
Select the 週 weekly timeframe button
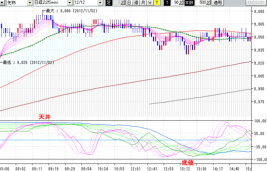coord(136,3)
